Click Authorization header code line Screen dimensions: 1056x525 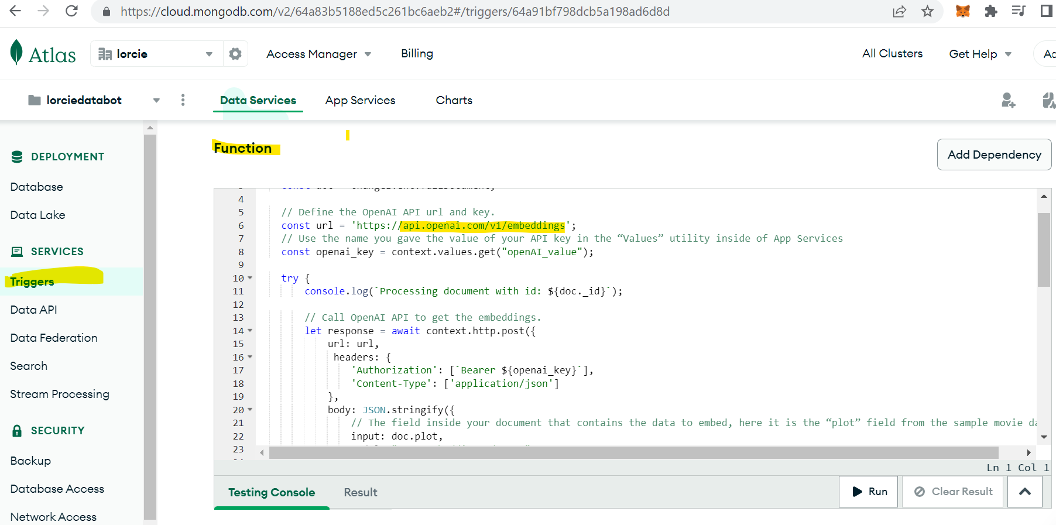[x=472, y=370]
